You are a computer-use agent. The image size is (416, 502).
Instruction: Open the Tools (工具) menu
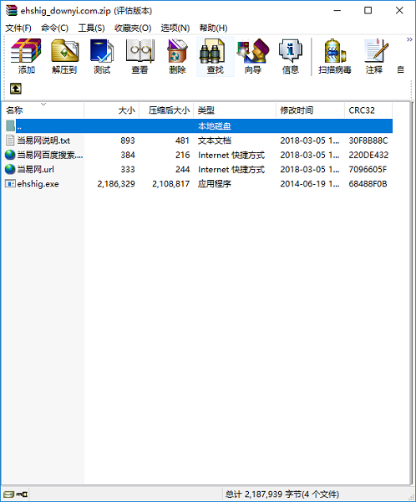coord(91,28)
